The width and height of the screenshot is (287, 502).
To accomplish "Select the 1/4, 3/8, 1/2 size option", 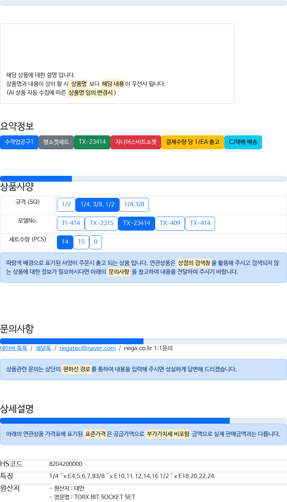I will click(x=97, y=205).
